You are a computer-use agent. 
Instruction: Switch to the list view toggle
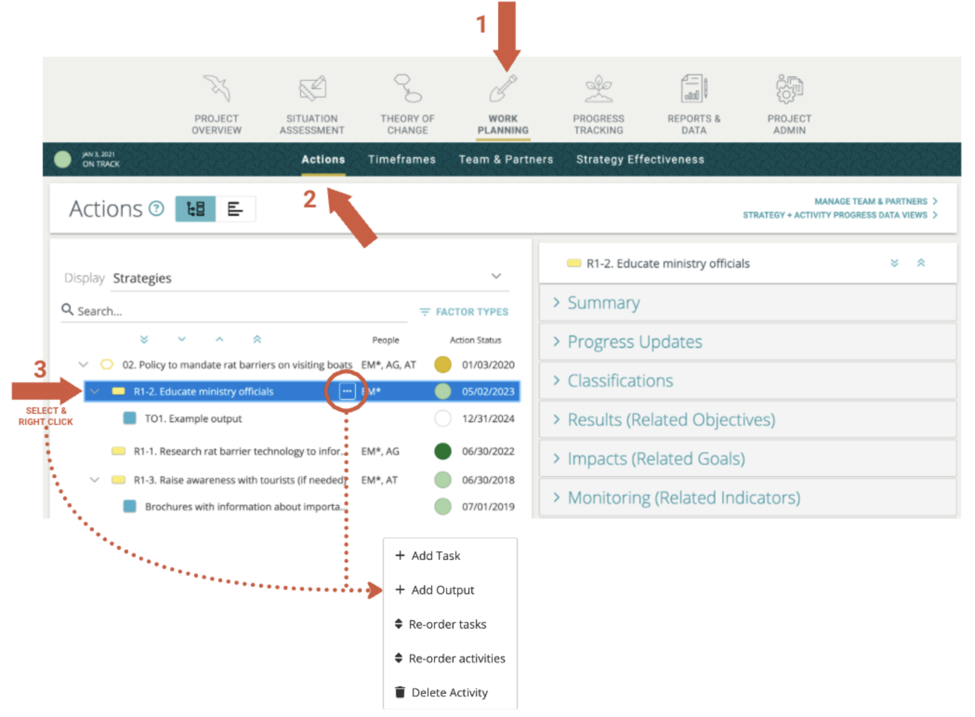click(235, 209)
